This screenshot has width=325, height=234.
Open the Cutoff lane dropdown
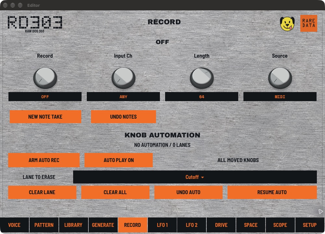tap(195, 177)
